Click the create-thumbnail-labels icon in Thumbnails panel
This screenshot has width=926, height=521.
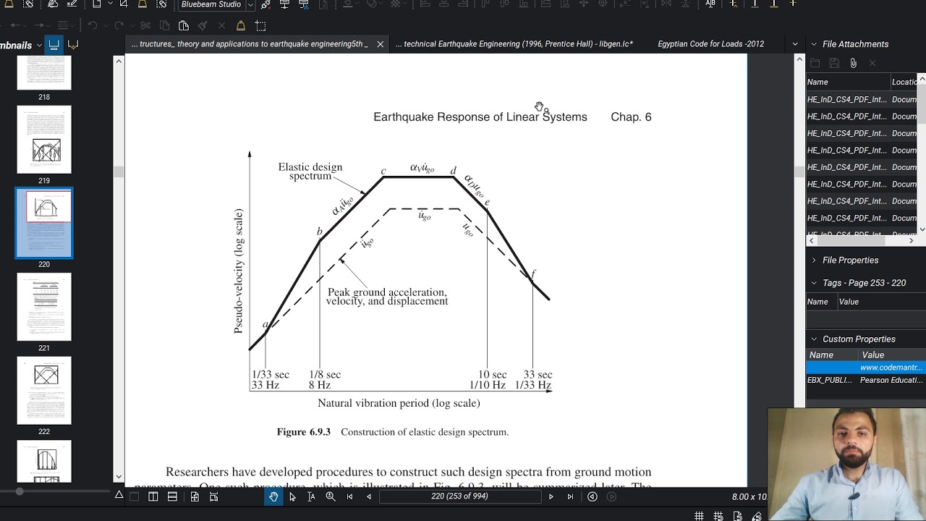coord(73,45)
